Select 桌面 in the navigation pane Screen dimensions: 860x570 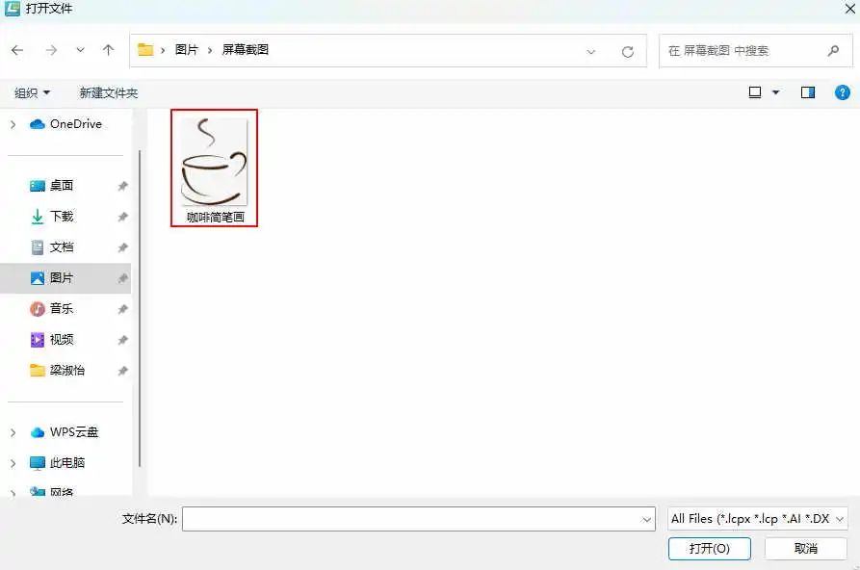[61, 186]
